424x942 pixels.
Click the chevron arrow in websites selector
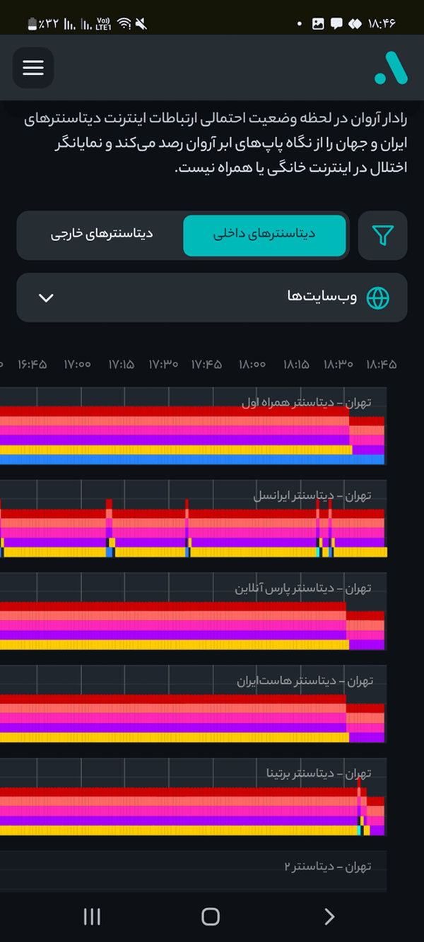pos(46,298)
